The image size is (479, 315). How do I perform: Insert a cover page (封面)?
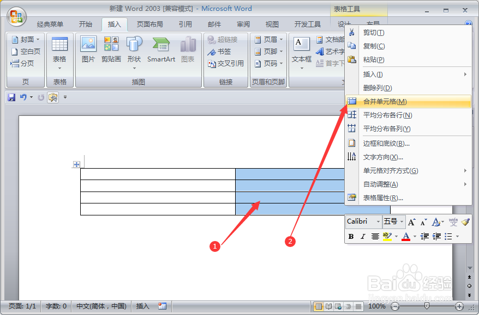point(26,40)
